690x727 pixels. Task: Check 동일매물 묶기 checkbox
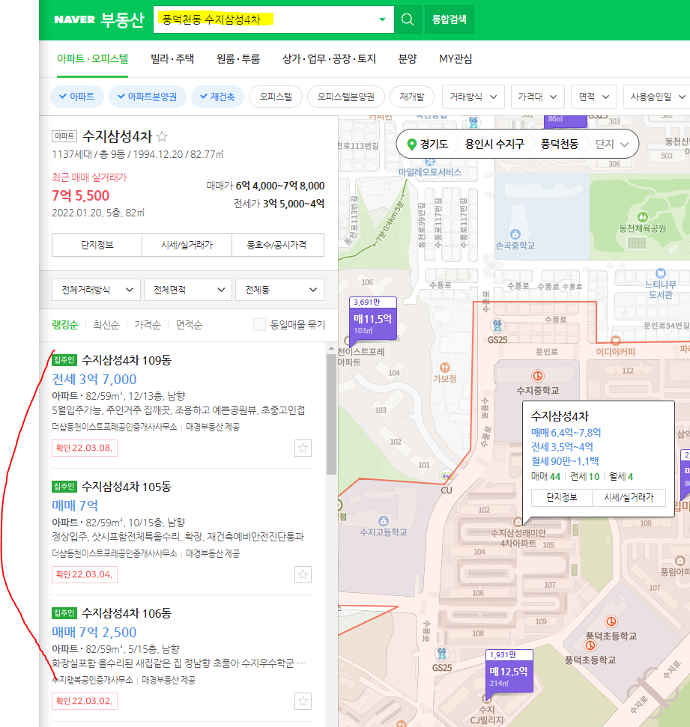259,324
